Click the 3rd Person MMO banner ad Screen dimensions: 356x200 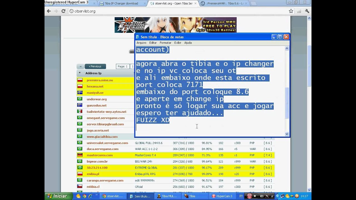[x=175, y=25]
